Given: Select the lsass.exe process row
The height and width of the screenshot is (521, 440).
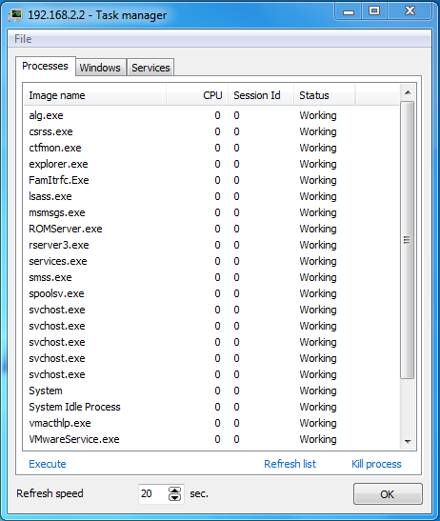Looking at the screenshot, I should click(x=211, y=196).
